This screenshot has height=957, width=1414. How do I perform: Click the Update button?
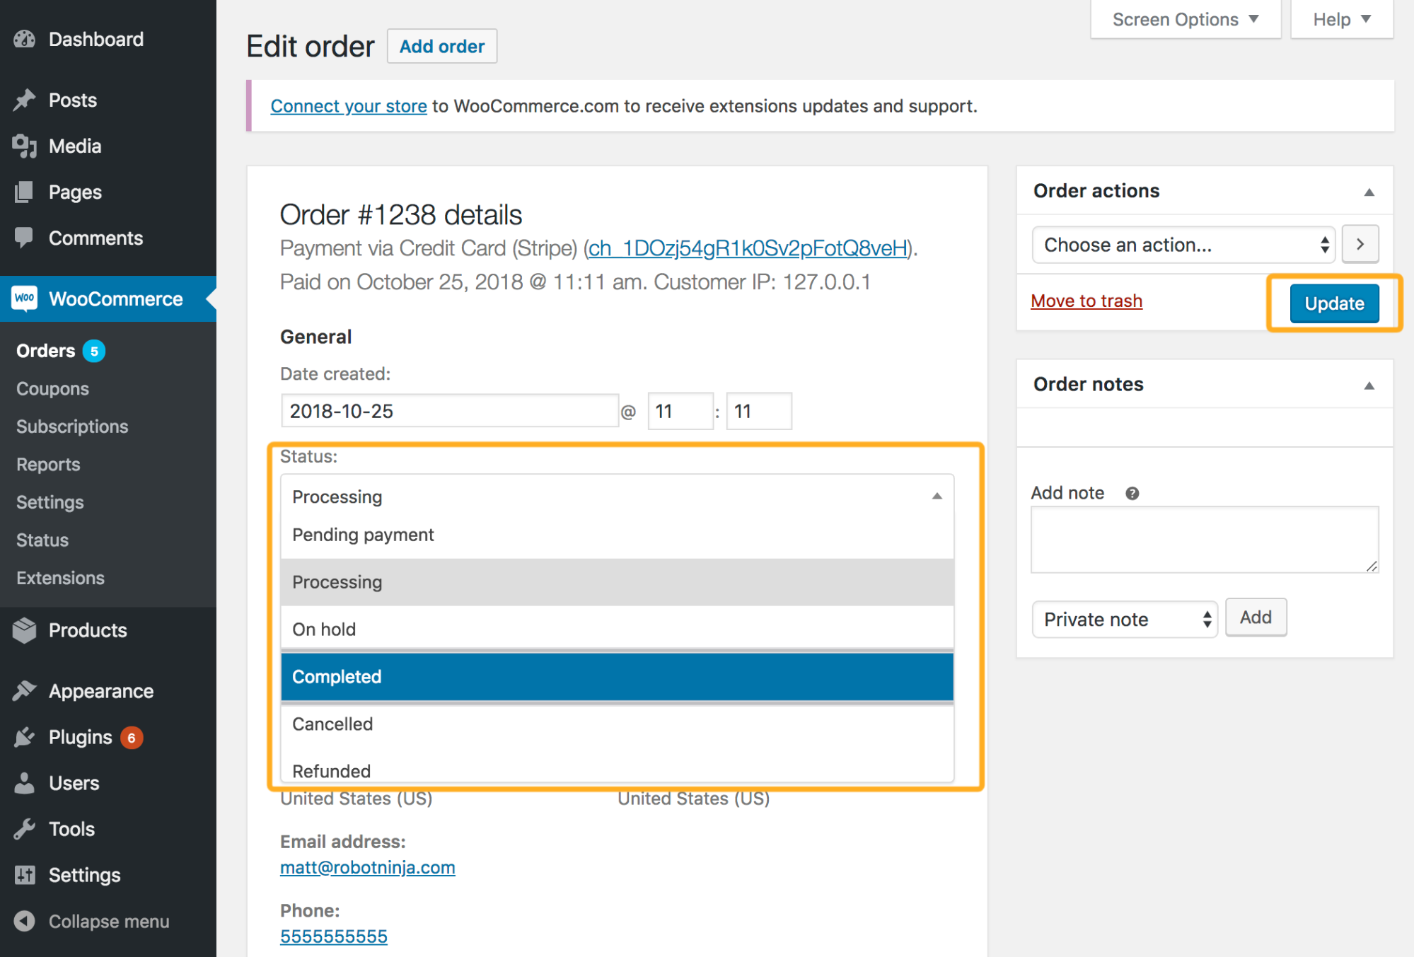click(x=1333, y=302)
